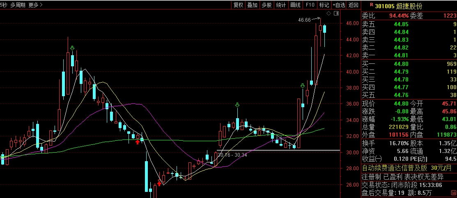Click red up arrow near the 31 level
Screen dimensions: 457x198
(137, 142)
